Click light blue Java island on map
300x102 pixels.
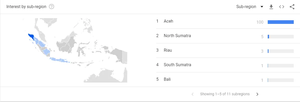(x=59, y=60)
